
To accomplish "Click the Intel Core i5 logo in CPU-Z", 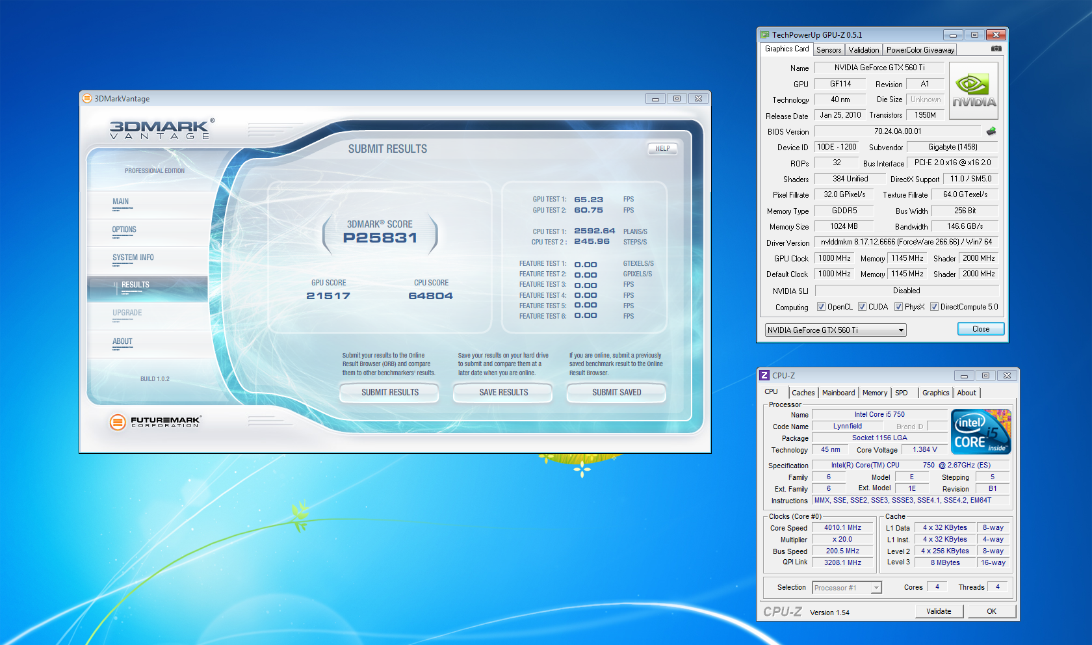I will (981, 432).
